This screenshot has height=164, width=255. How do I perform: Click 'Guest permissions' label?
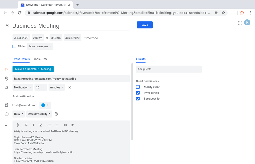148,81
